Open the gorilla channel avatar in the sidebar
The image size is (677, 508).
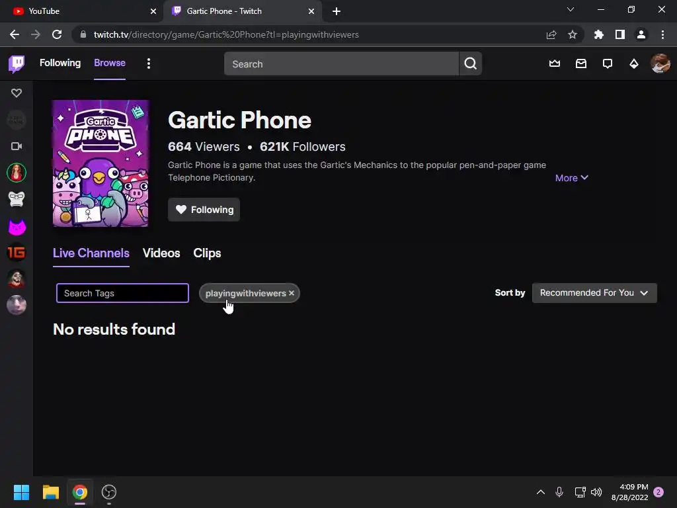17,199
